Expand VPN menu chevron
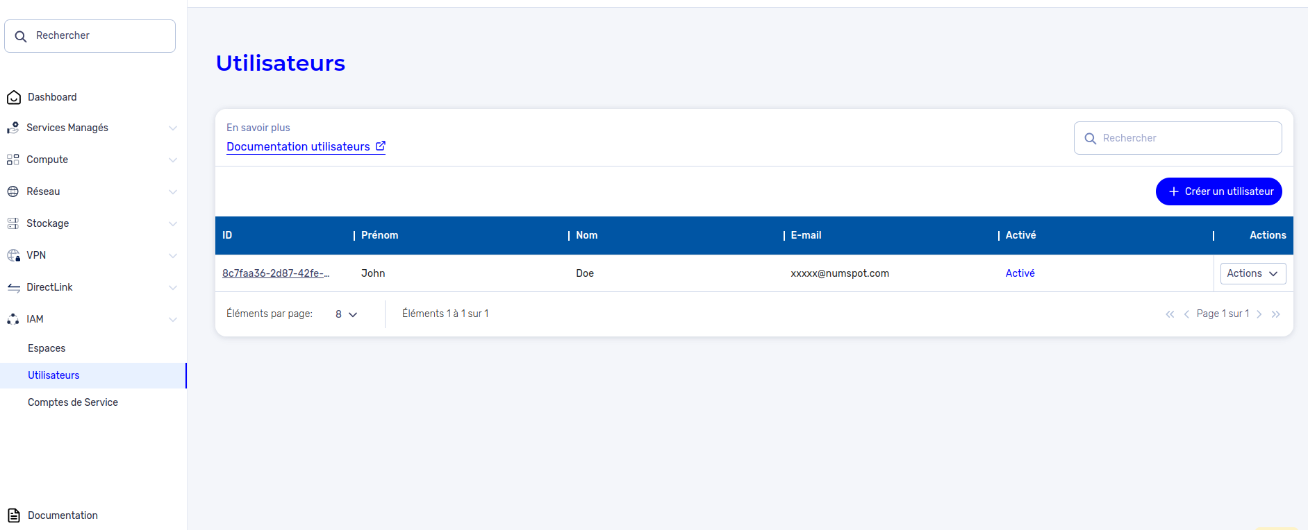This screenshot has width=1308, height=530. (x=173, y=255)
